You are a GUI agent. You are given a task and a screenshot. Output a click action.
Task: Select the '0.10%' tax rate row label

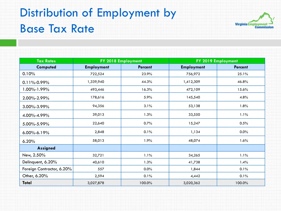click(29, 74)
